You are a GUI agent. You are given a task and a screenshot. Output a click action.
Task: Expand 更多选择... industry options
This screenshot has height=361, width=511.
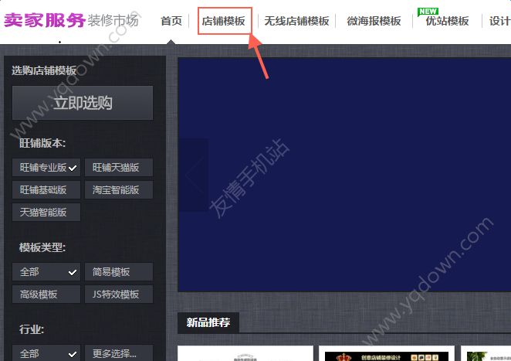click(119, 353)
